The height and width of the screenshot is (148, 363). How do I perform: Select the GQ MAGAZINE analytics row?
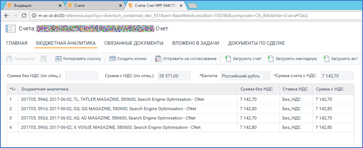click(180, 109)
